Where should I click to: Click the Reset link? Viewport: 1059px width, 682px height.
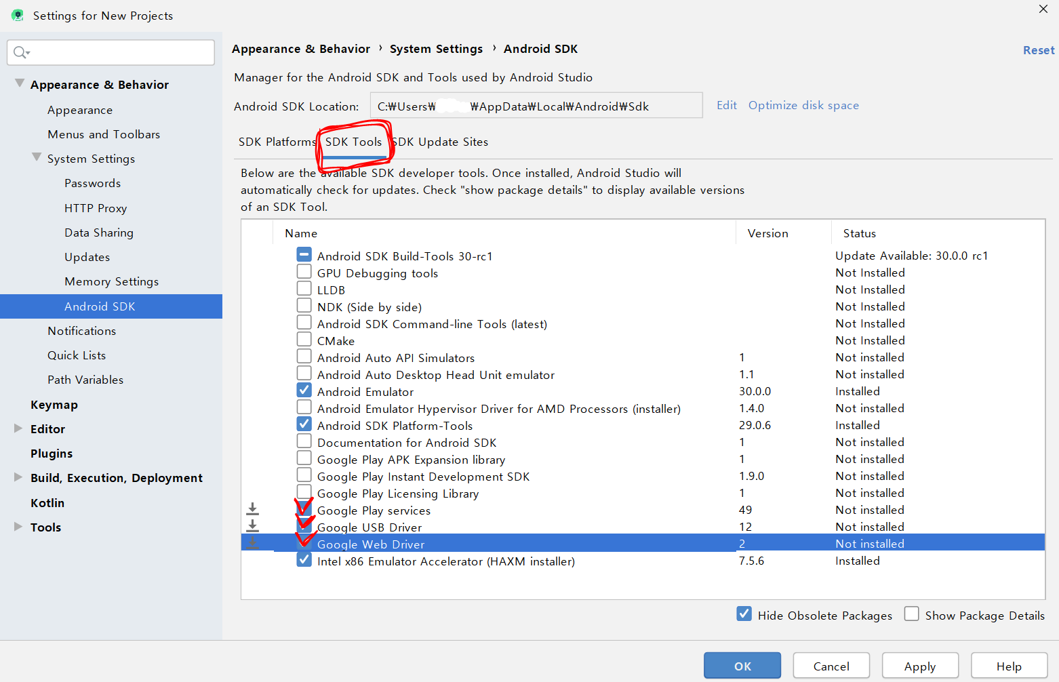[1039, 50]
